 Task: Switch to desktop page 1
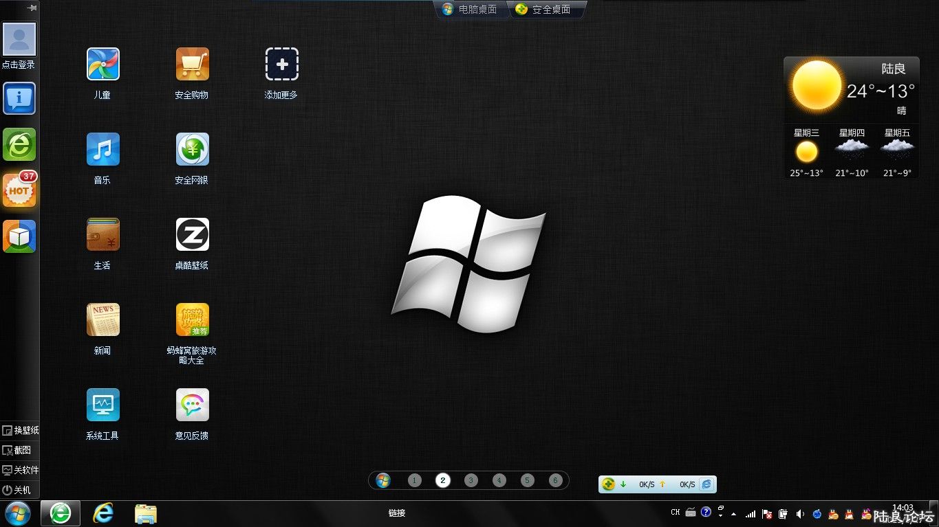(x=414, y=480)
